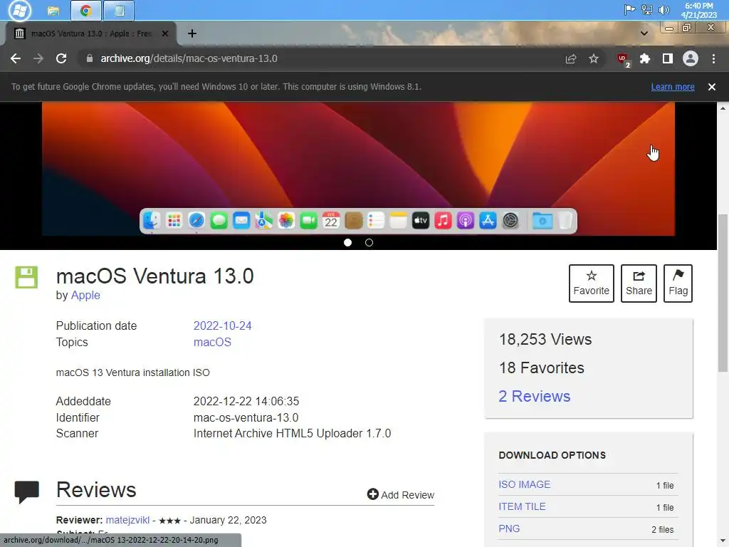
Task: Click the 'macOS Ventura 13.0' page title
Action: pyautogui.click(x=154, y=276)
